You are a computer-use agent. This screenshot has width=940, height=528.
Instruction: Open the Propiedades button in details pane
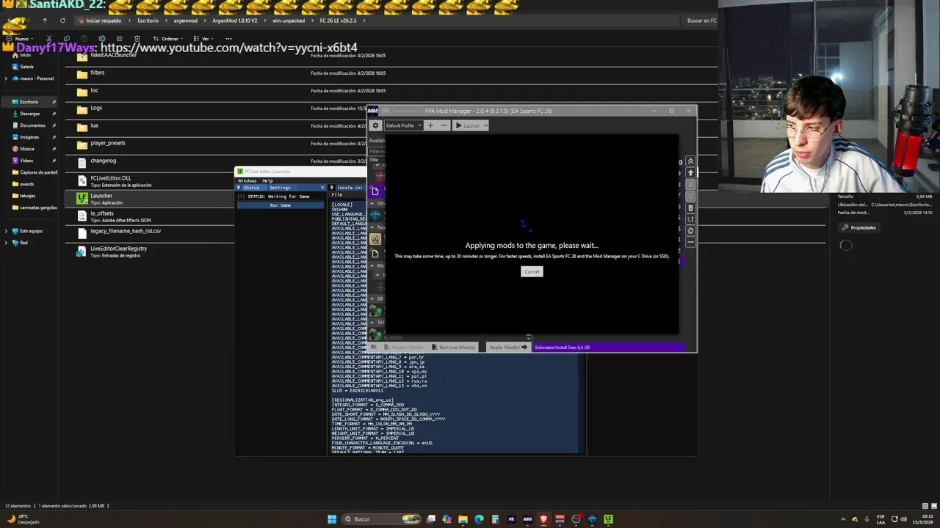[x=859, y=228]
